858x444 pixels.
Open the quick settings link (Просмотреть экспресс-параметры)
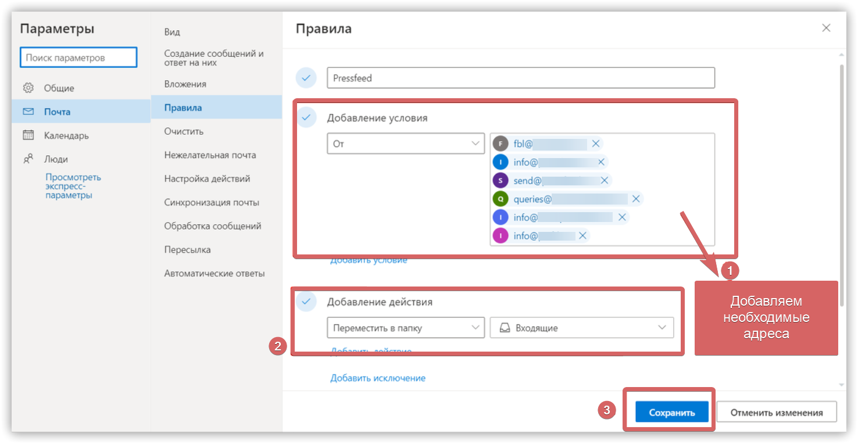tap(73, 187)
